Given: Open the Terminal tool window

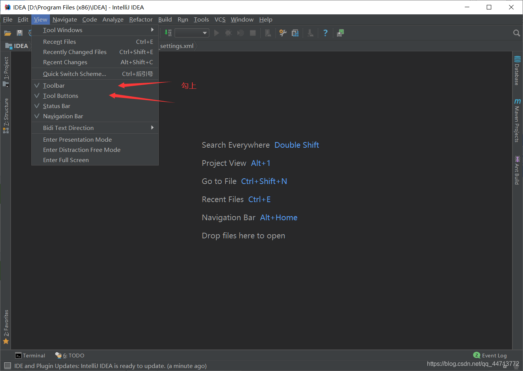Looking at the screenshot, I should tap(30, 356).
